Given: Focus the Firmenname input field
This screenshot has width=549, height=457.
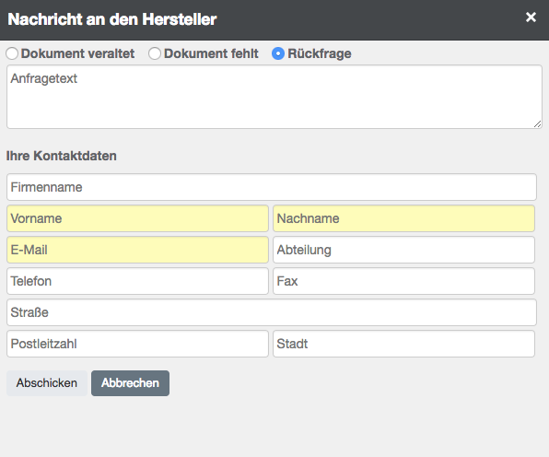Looking at the screenshot, I should point(272,187).
